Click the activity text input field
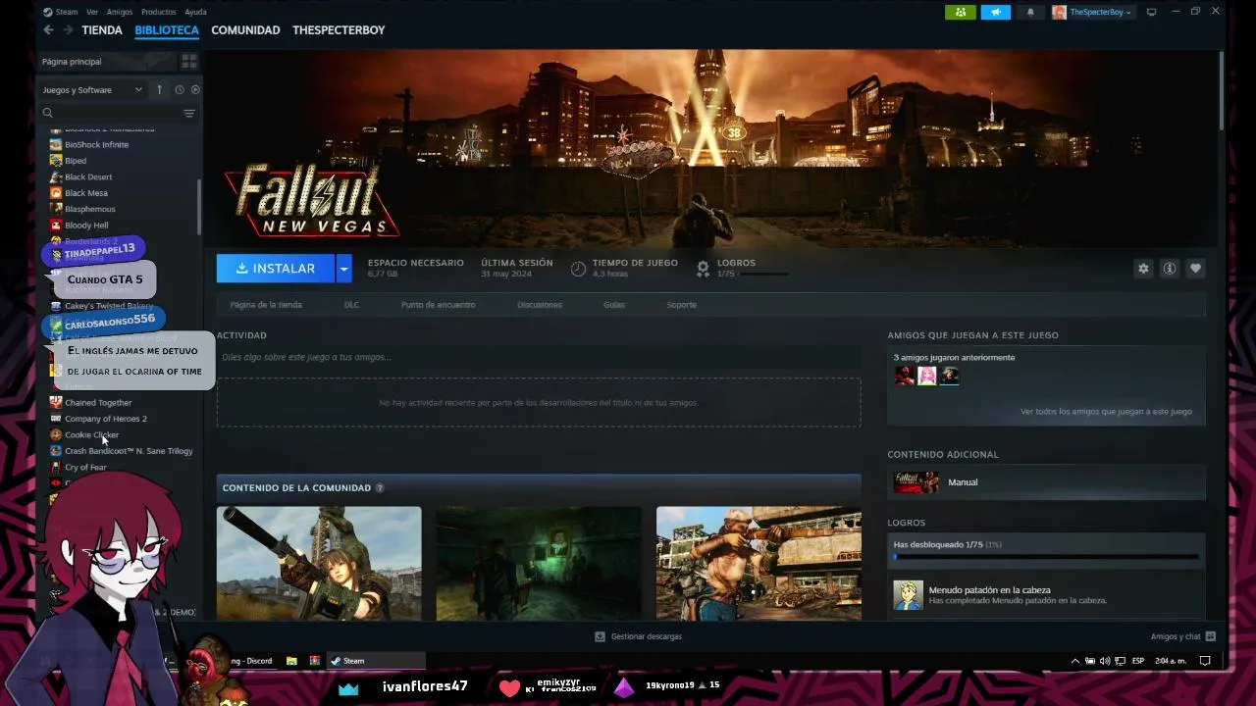The width and height of the screenshot is (1256, 706). click(x=539, y=357)
